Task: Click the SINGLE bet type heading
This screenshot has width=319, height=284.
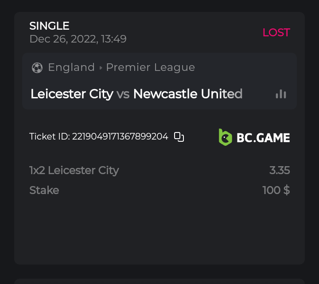Action: [49, 26]
